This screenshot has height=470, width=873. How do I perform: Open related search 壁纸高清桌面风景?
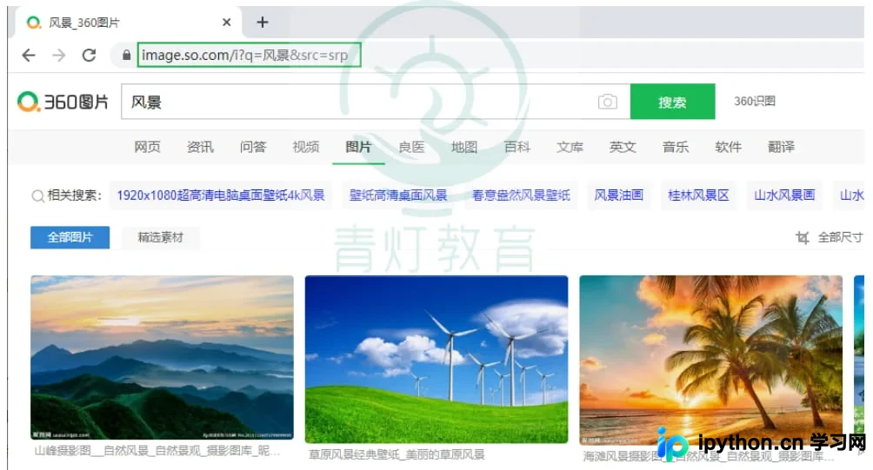click(398, 195)
